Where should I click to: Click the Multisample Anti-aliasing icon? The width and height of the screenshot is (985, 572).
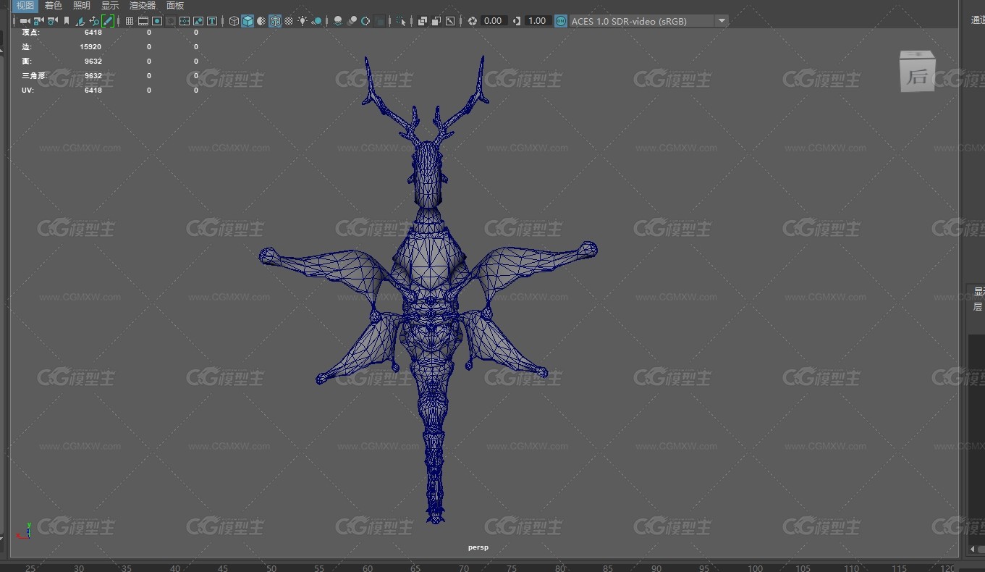365,21
